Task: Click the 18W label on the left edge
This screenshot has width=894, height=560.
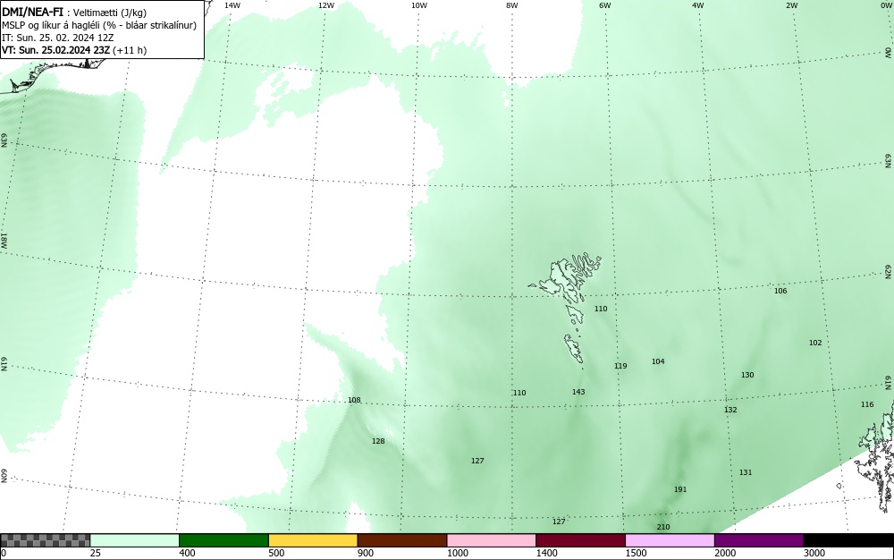Action: (4, 240)
